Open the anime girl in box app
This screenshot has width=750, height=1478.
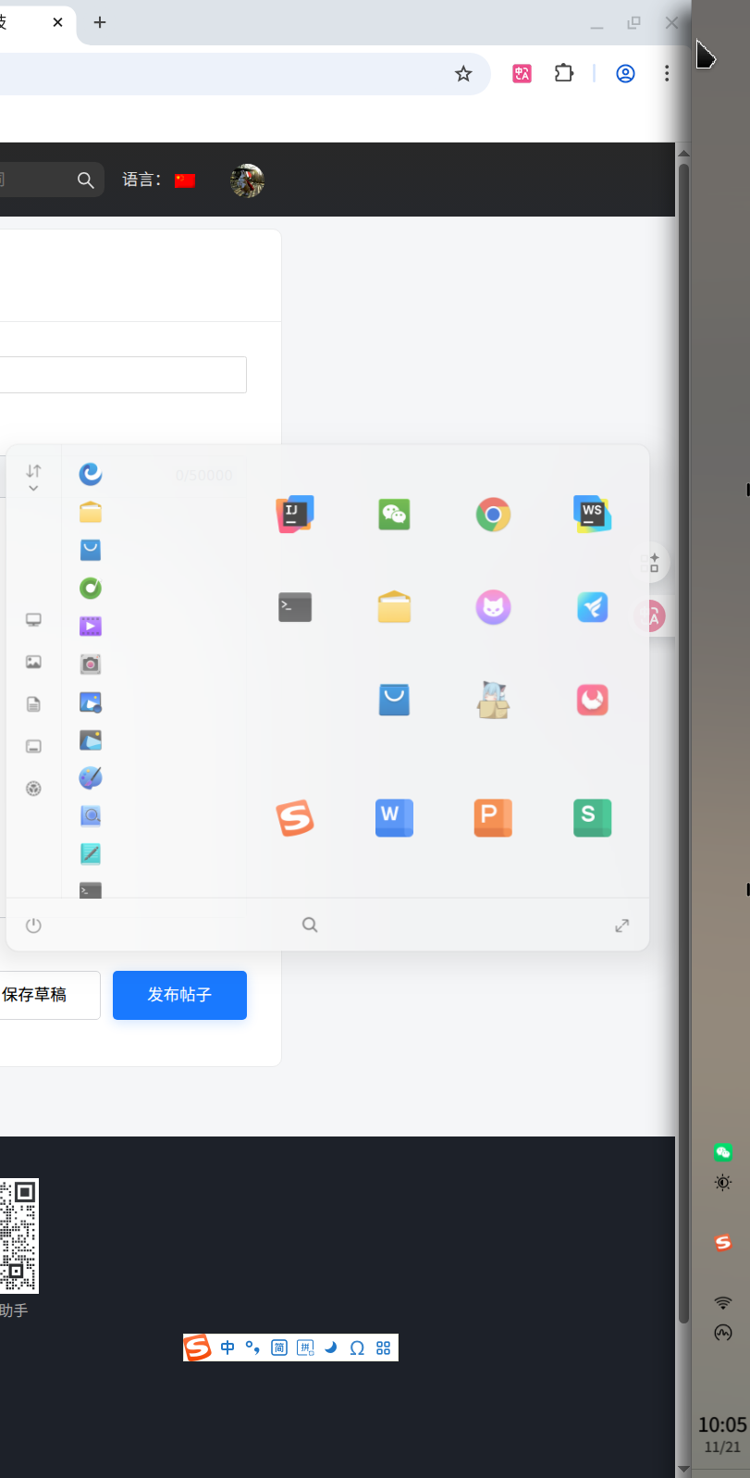[493, 700]
